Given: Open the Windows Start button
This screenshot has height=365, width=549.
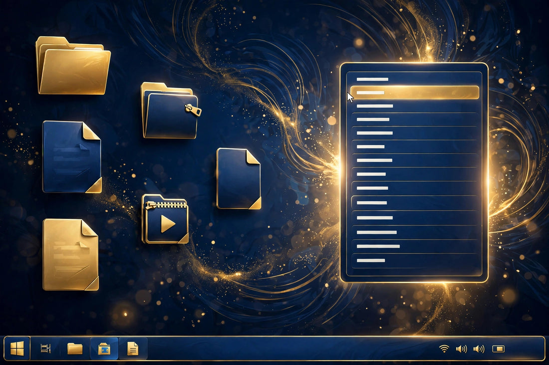Looking at the screenshot, I should (x=17, y=349).
